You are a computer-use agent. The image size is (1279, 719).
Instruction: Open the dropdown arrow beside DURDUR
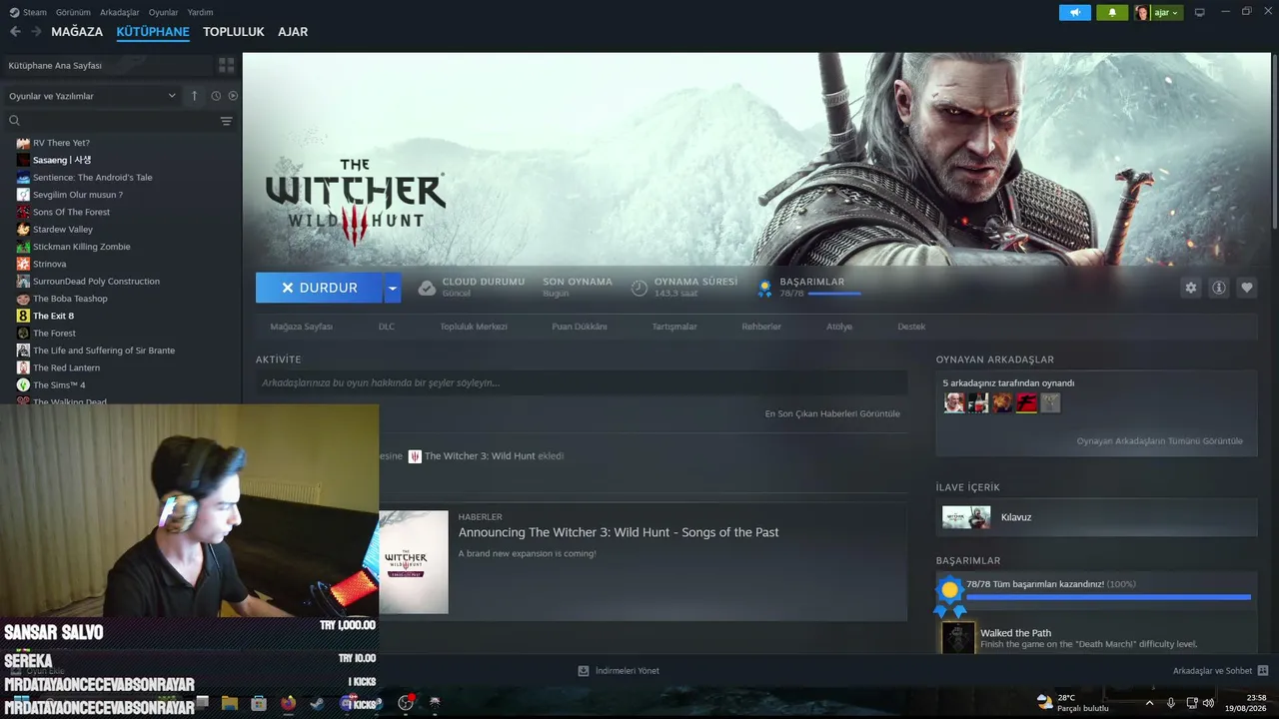(393, 288)
